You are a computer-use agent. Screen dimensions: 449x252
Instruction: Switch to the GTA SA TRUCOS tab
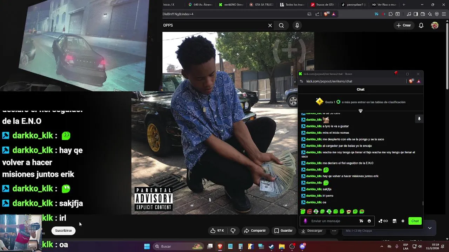(x=261, y=5)
